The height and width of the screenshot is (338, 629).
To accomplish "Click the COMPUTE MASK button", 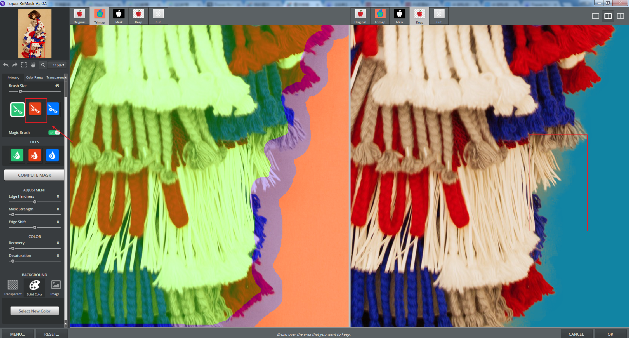I will (x=34, y=175).
